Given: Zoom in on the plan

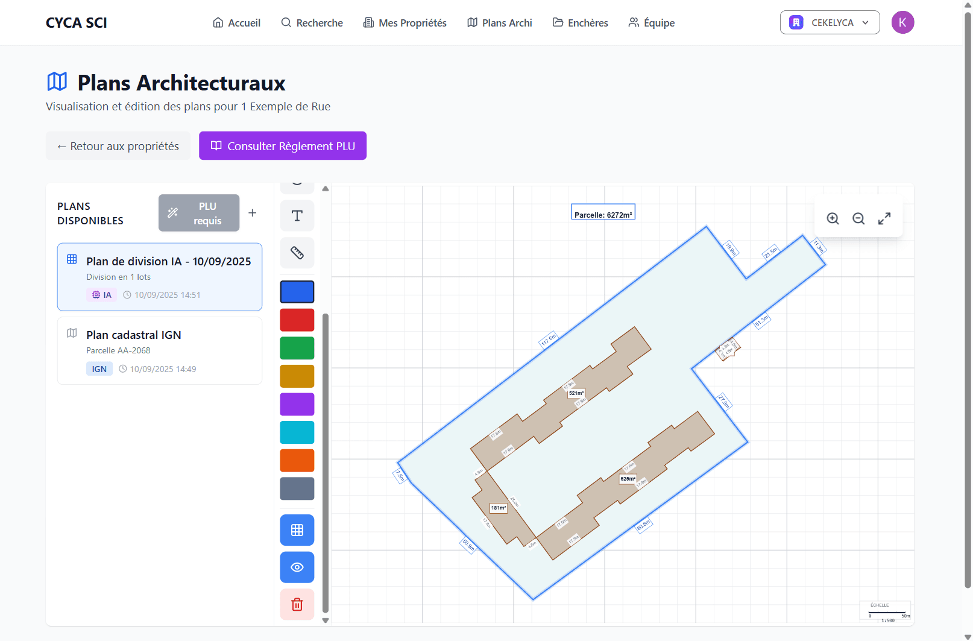Looking at the screenshot, I should point(833,218).
